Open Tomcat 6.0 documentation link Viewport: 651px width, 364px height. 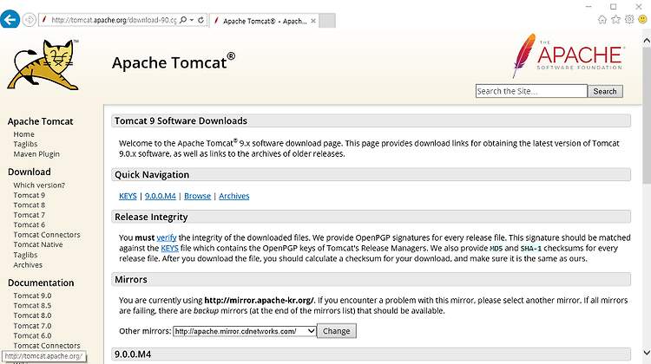pos(32,335)
